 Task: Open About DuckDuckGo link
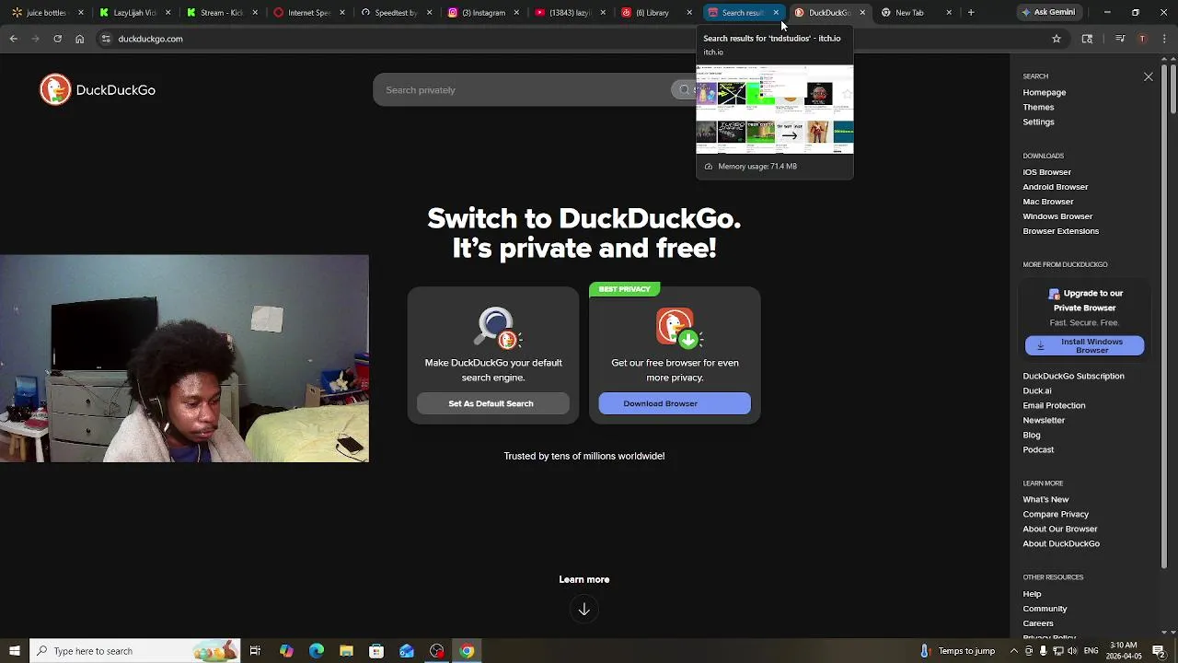click(x=1061, y=543)
